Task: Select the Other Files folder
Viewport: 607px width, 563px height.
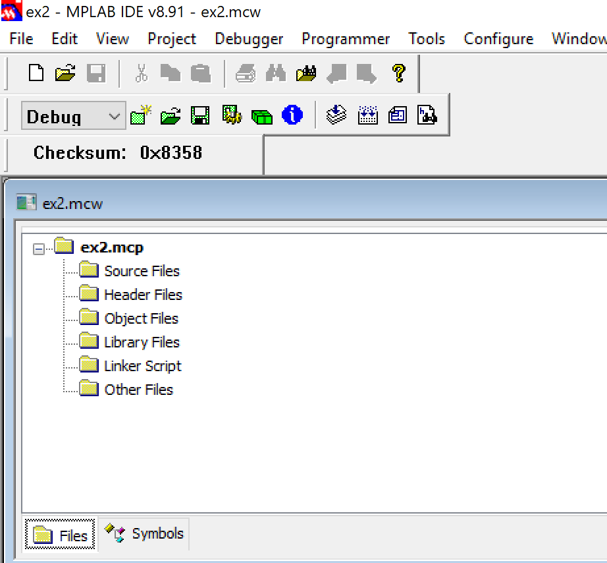Action: (139, 390)
